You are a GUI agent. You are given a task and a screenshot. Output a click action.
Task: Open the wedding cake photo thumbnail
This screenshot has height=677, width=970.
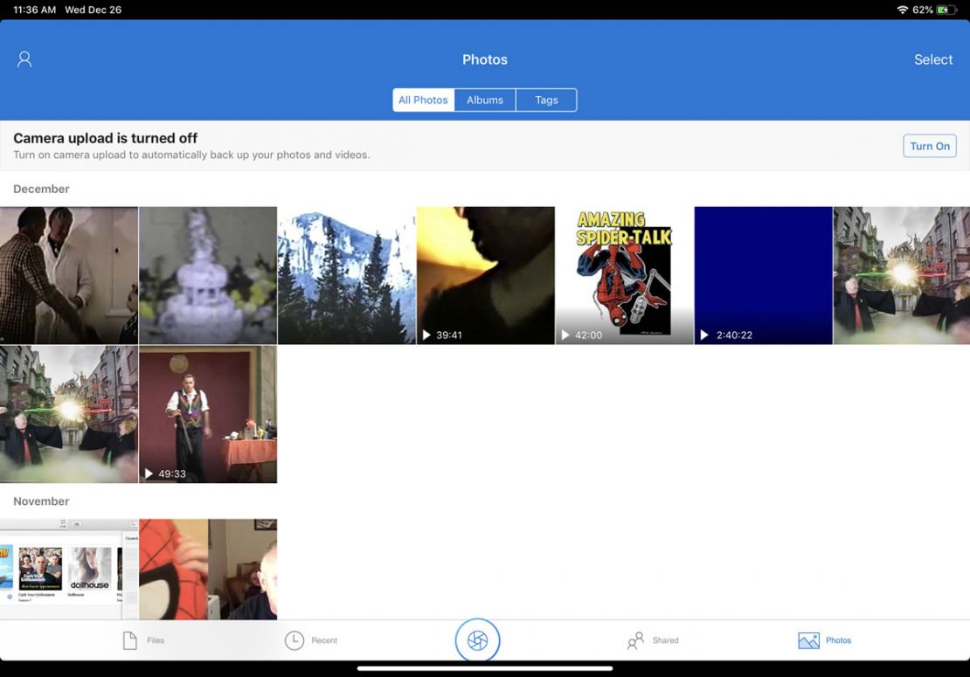coord(207,275)
